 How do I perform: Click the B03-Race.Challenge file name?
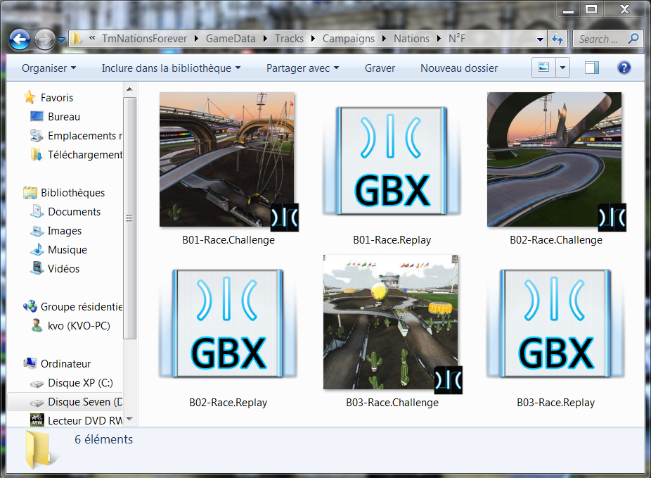[392, 403]
